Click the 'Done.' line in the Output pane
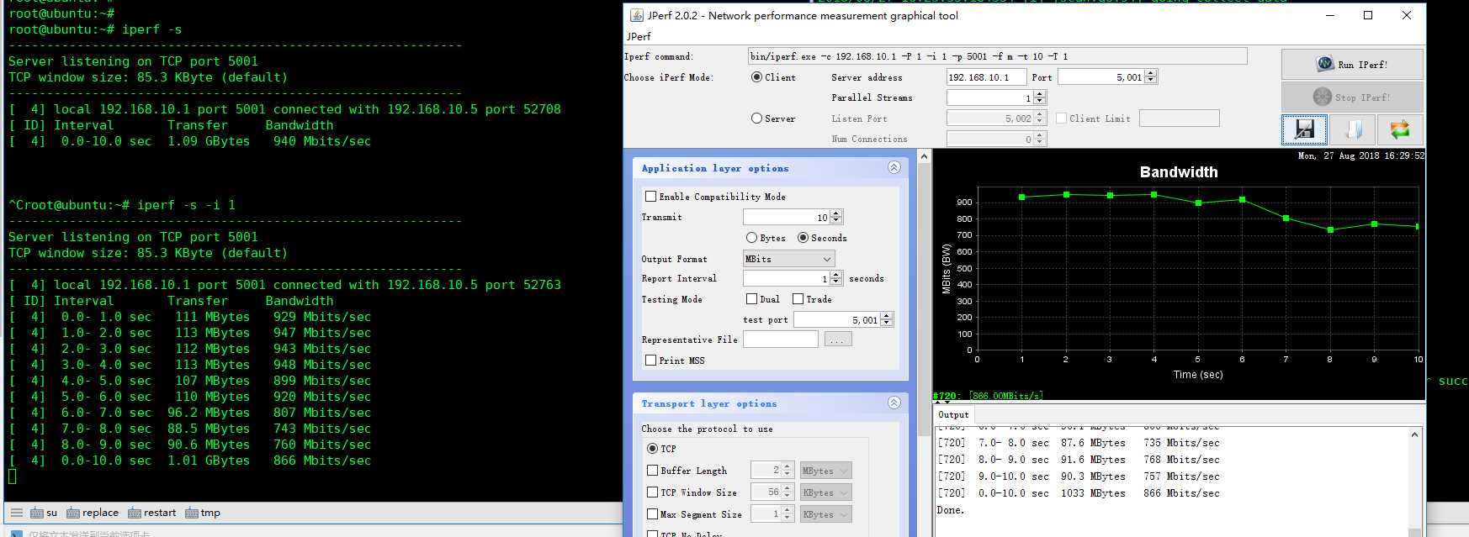 point(951,510)
